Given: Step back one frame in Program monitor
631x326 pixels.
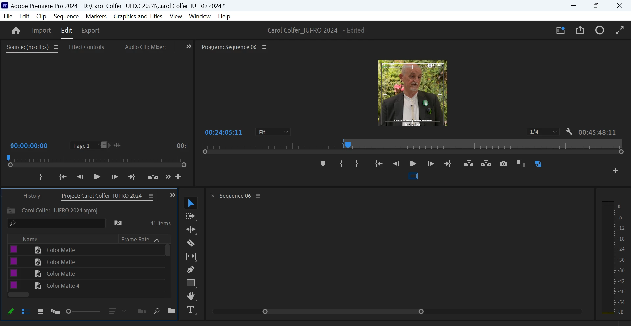Looking at the screenshot, I should tap(396, 164).
